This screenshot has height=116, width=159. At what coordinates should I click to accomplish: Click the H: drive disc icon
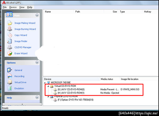tap(55, 93)
